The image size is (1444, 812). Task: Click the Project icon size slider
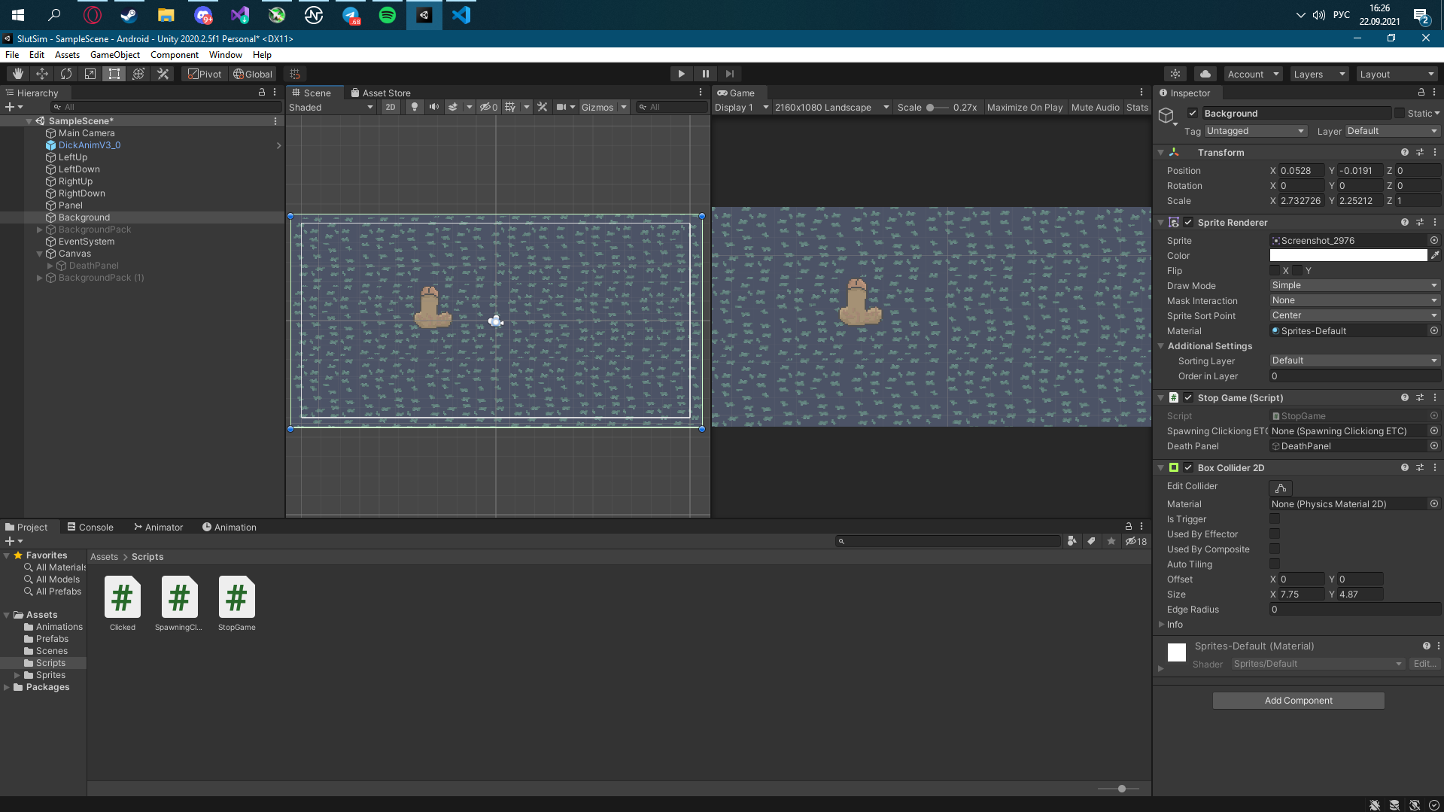[1119, 788]
